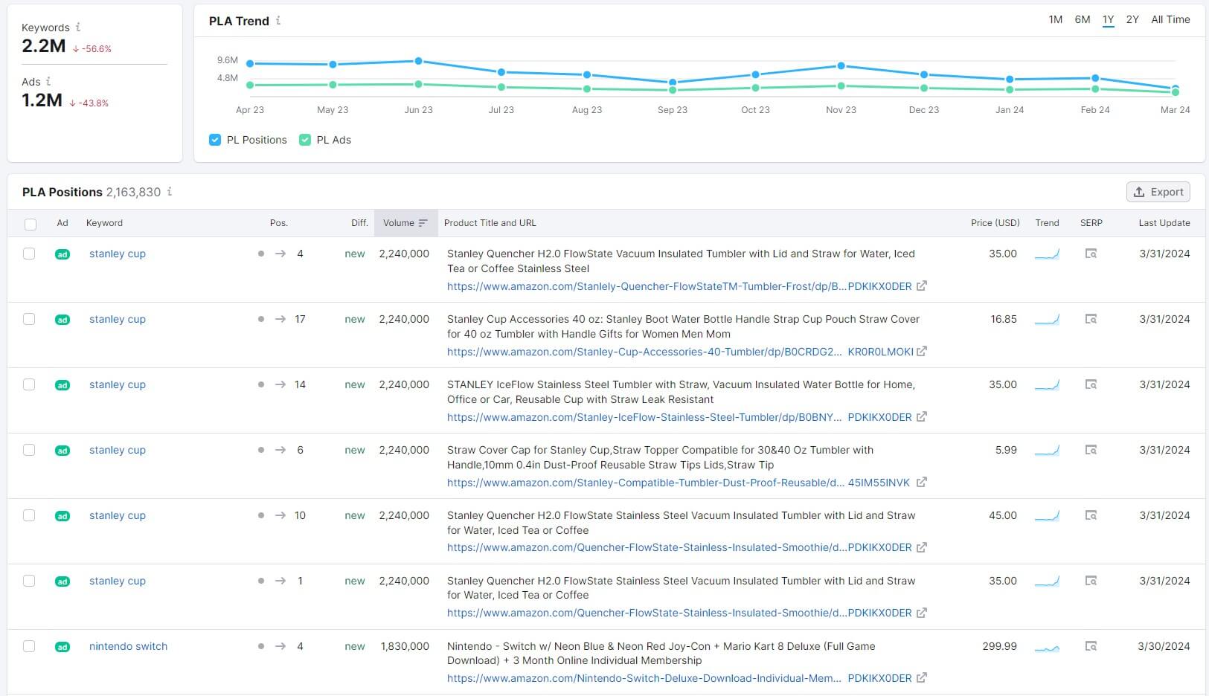Toggle PL Positions checkbox in chart legend
Image resolution: width=1209 pixels, height=696 pixels.
(x=215, y=140)
